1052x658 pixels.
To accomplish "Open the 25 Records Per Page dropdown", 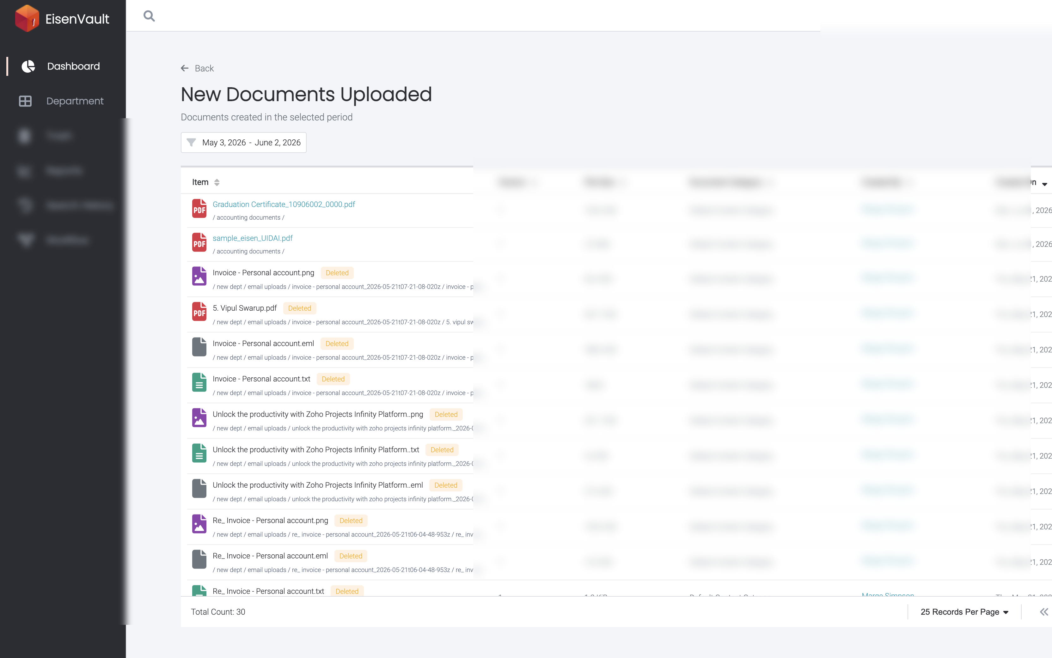I will pyautogui.click(x=964, y=612).
